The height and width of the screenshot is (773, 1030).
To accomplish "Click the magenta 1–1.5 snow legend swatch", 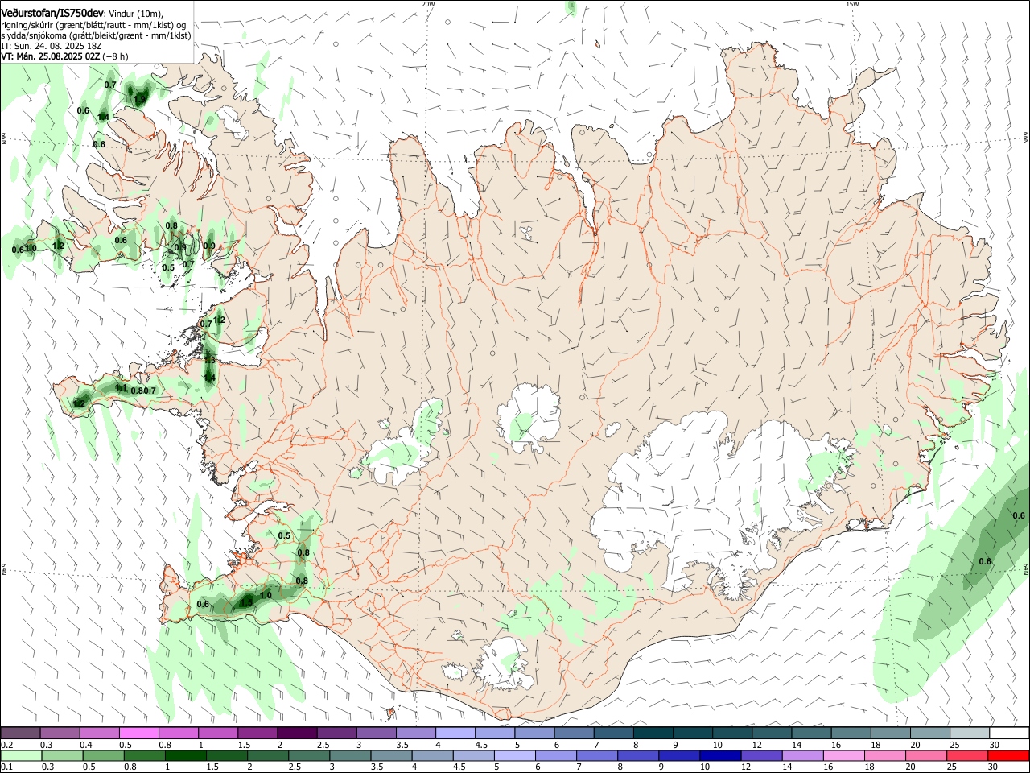I will click(x=218, y=733).
